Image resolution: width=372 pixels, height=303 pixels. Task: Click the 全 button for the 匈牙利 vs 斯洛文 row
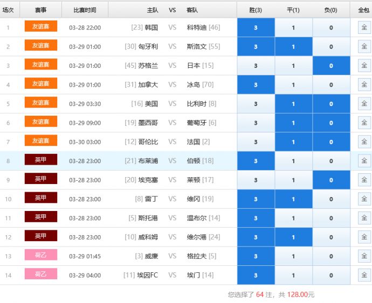(364, 46)
